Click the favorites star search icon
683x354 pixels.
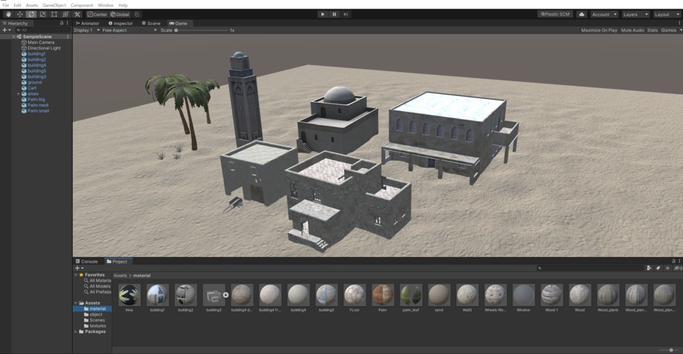pos(667,268)
